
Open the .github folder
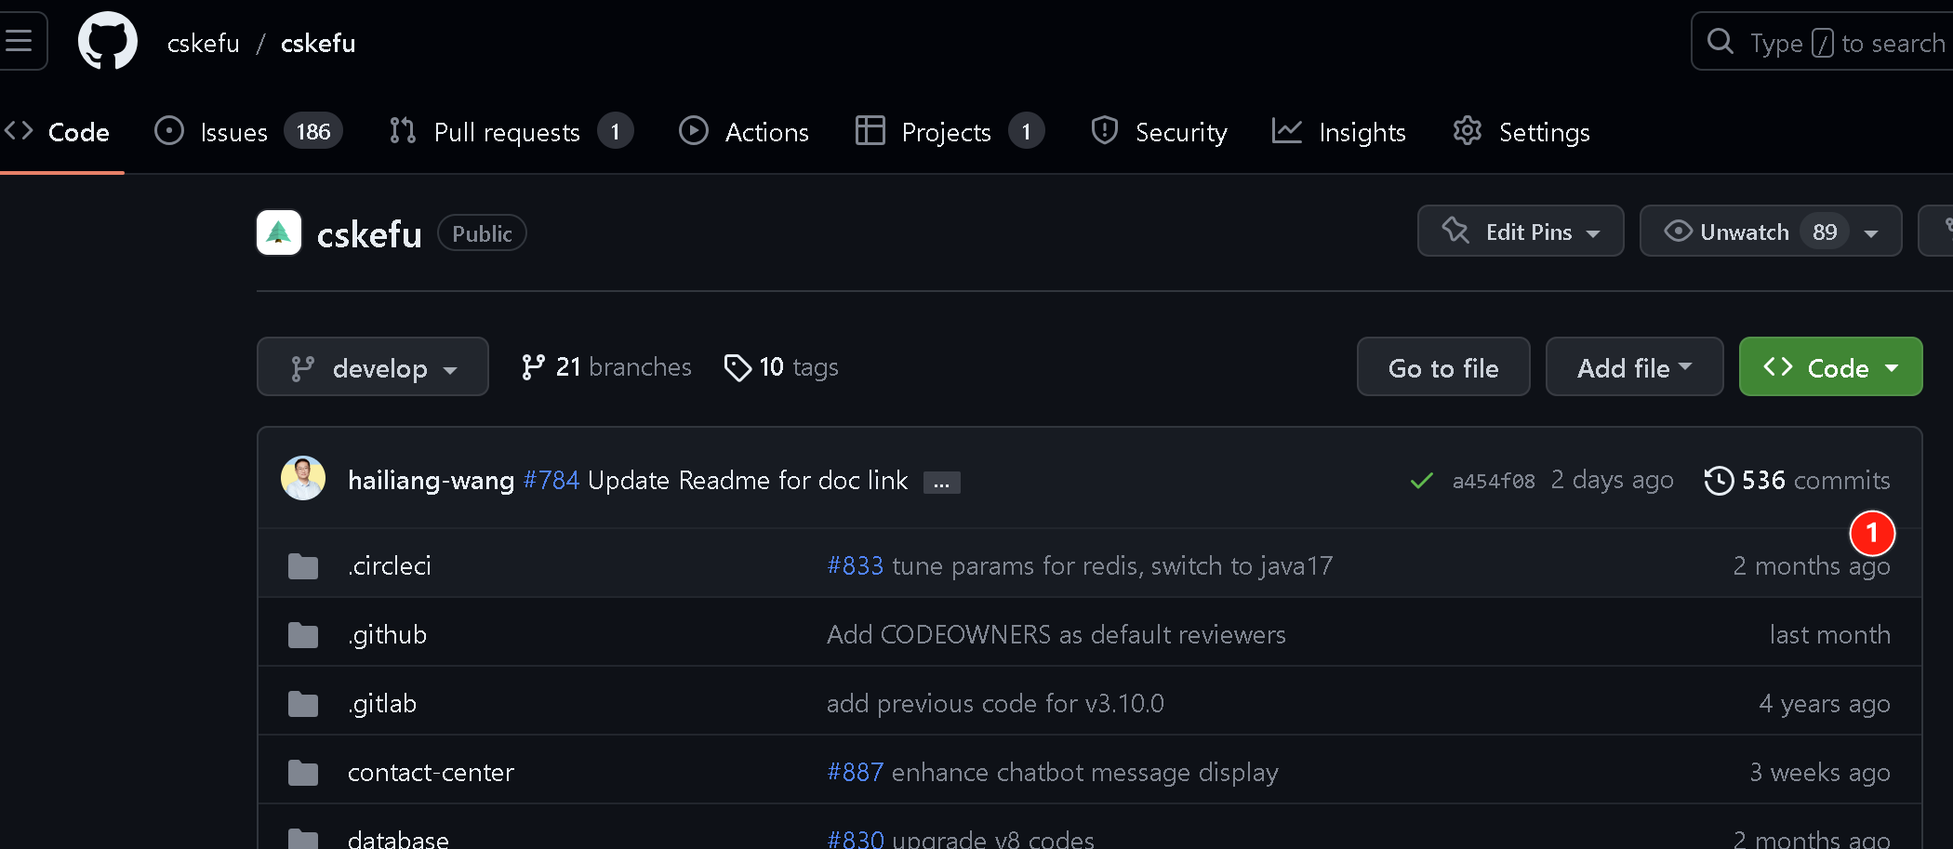click(x=387, y=634)
